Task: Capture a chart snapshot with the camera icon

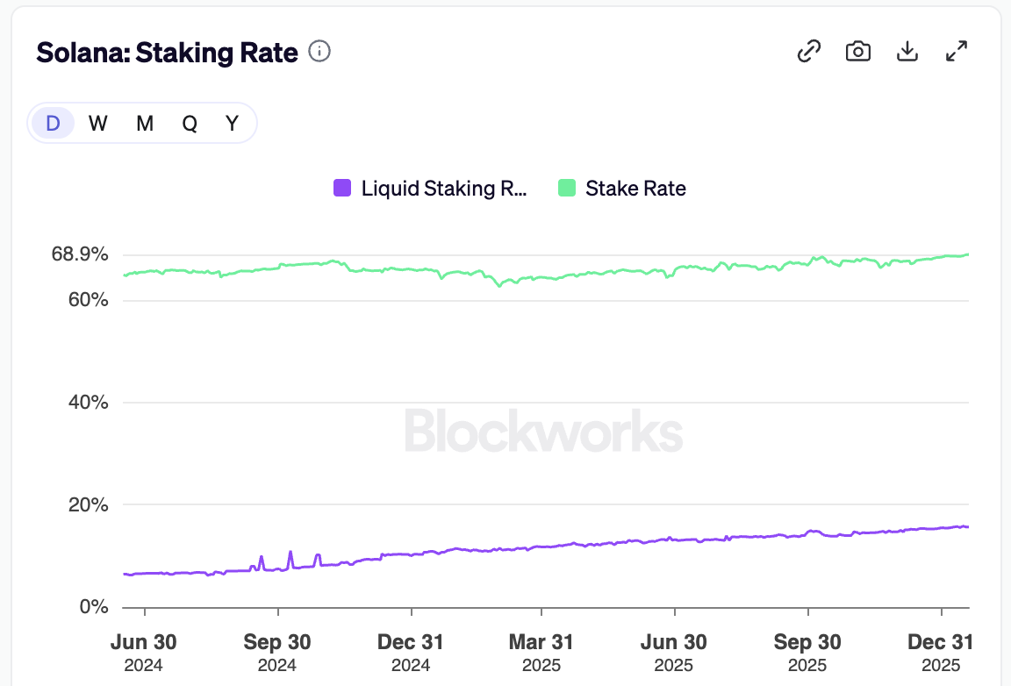Action: (857, 51)
